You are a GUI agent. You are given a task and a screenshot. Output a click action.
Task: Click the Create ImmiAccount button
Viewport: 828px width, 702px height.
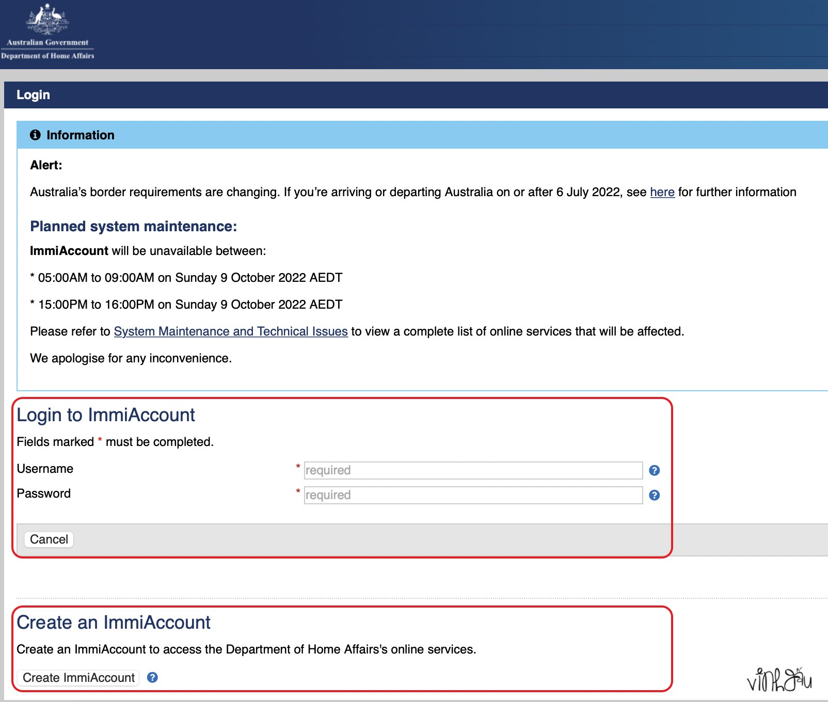[x=78, y=678]
